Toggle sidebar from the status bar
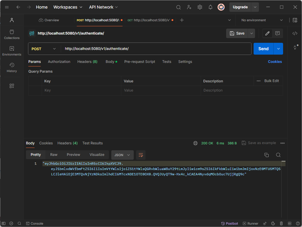Image resolution: width=302 pixels, height=227 pixels. (4, 223)
